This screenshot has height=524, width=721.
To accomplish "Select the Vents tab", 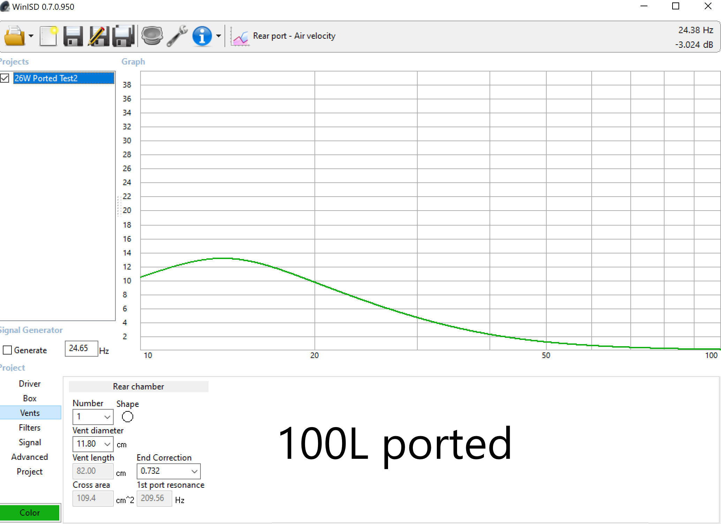I will pos(30,413).
